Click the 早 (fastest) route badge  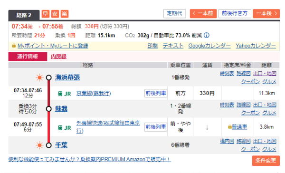point(46,14)
